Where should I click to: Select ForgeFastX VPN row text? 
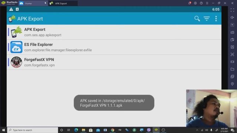39,59
